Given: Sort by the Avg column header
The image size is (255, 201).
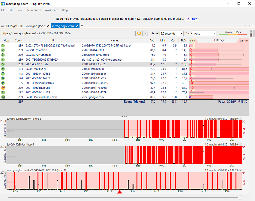Looking at the screenshot, I should click(x=152, y=40).
